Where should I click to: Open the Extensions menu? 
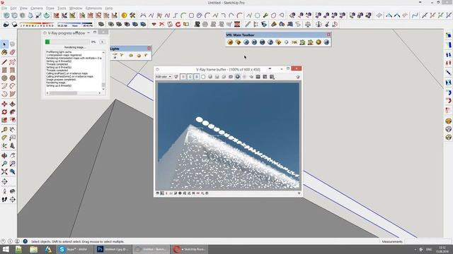tap(93, 8)
